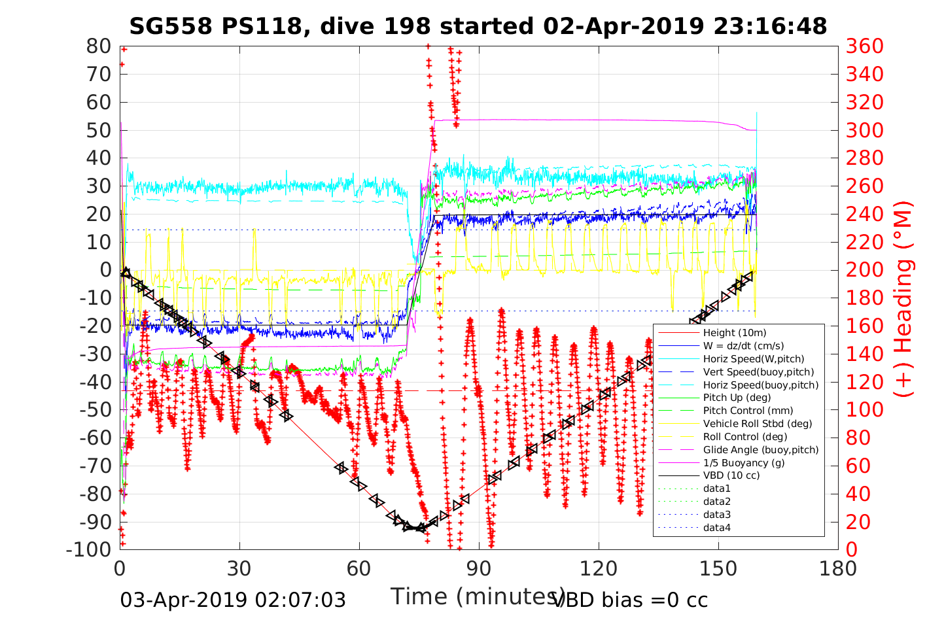
Task: Click the time-axis tick label '150'
Action: pyautogui.click(x=718, y=568)
